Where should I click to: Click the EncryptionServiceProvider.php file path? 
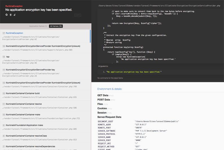159,6
